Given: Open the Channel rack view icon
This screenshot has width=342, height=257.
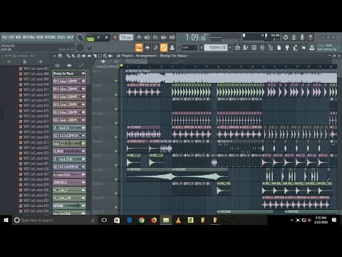Looking at the screenshot, I should [254, 48].
